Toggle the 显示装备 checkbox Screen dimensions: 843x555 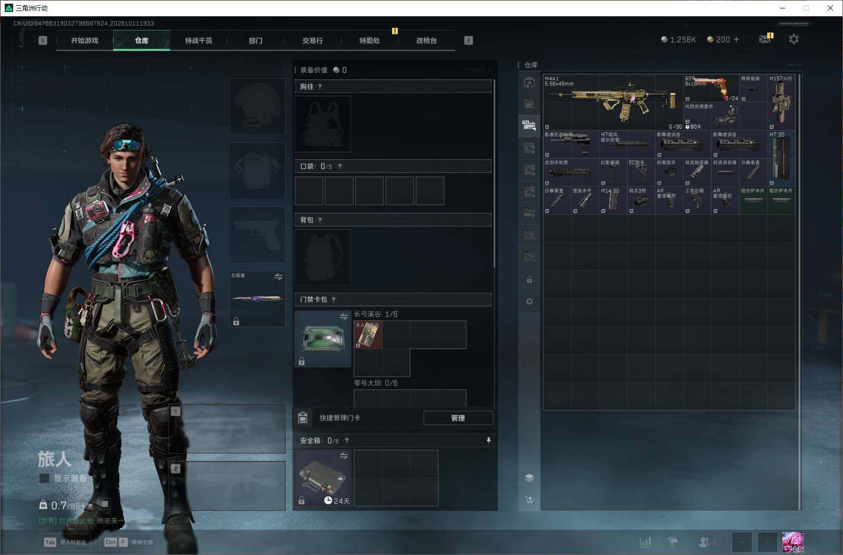click(x=45, y=478)
